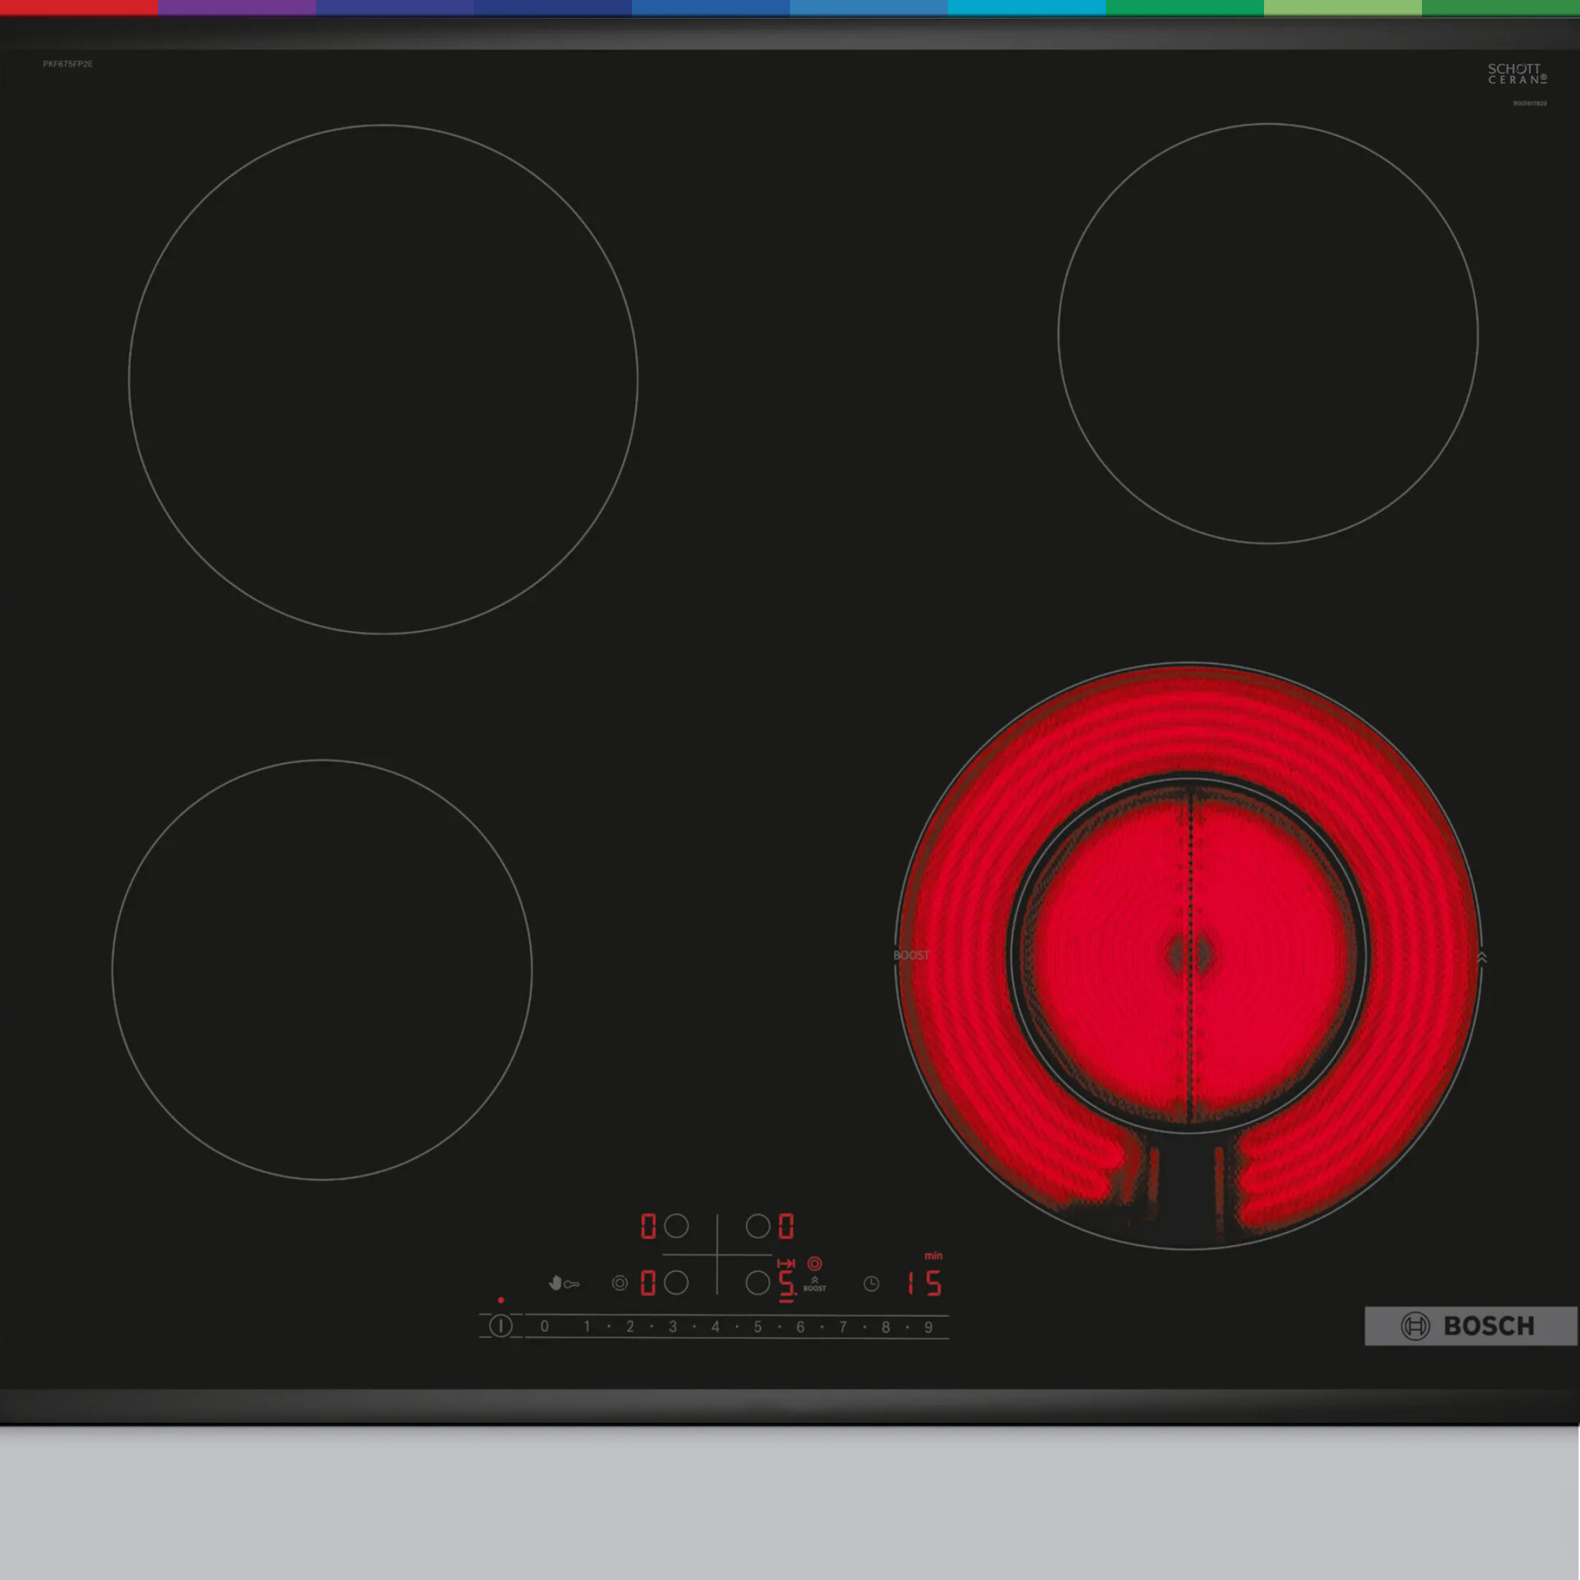Tap the BOOST label on glowing zone
1580x1580 pixels.
coord(911,955)
